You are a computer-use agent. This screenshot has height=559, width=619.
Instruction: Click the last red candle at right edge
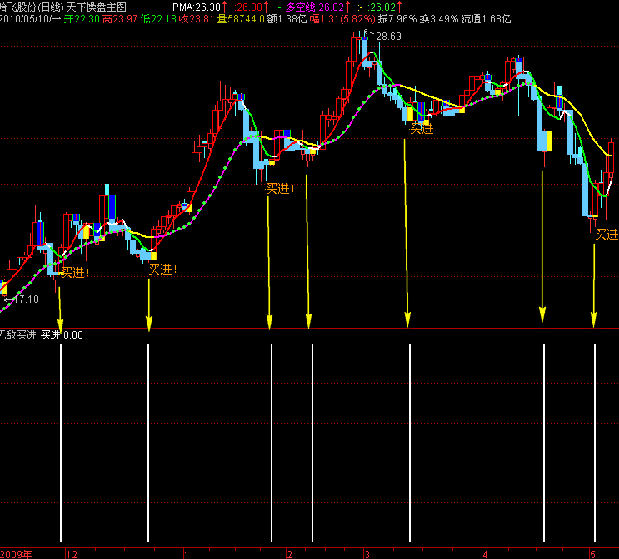coord(612,160)
